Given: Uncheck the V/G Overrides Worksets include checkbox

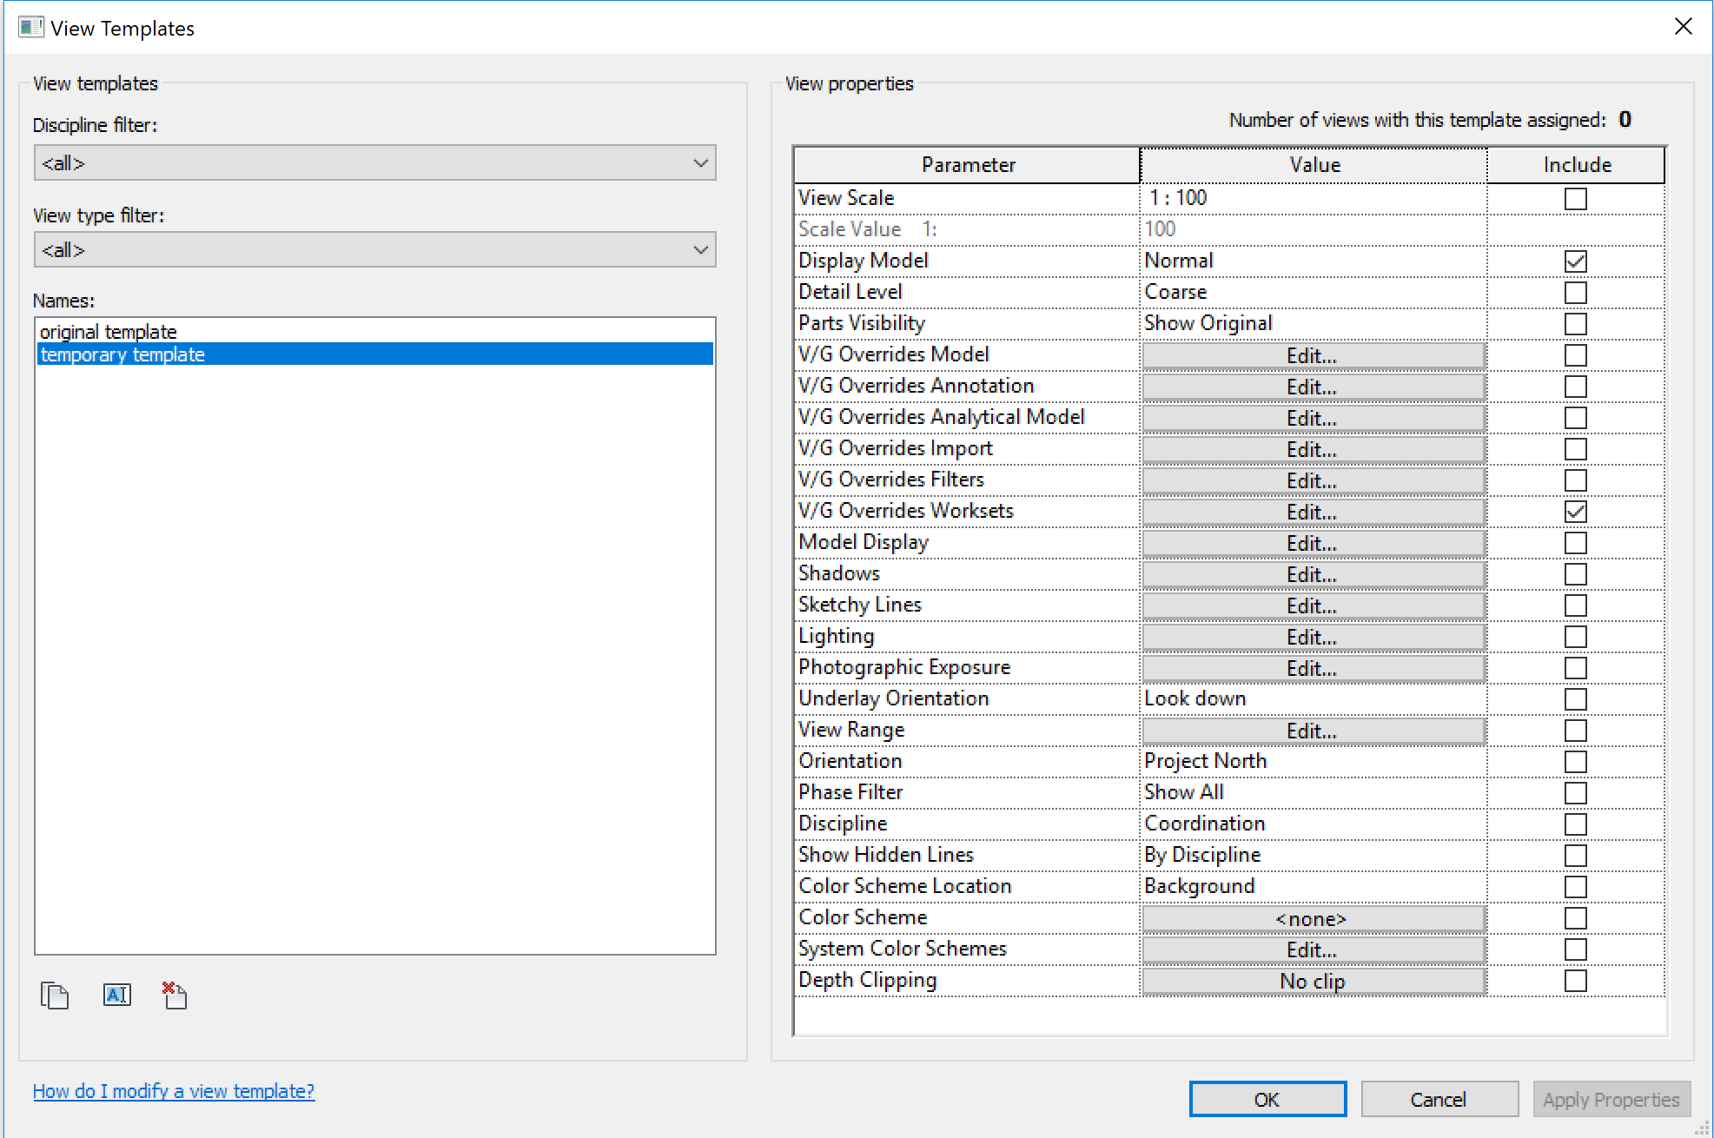Looking at the screenshot, I should pyautogui.click(x=1575, y=512).
